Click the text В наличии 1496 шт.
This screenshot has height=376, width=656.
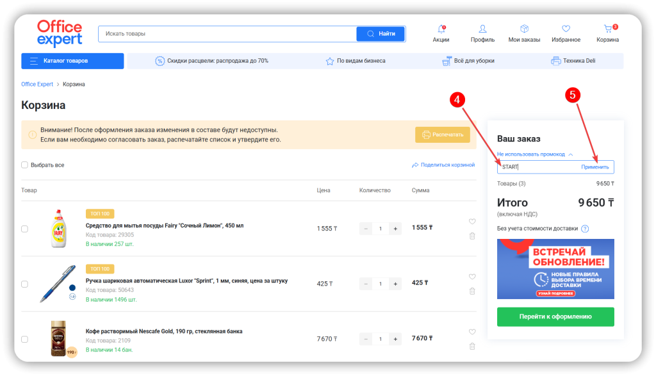tap(111, 300)
